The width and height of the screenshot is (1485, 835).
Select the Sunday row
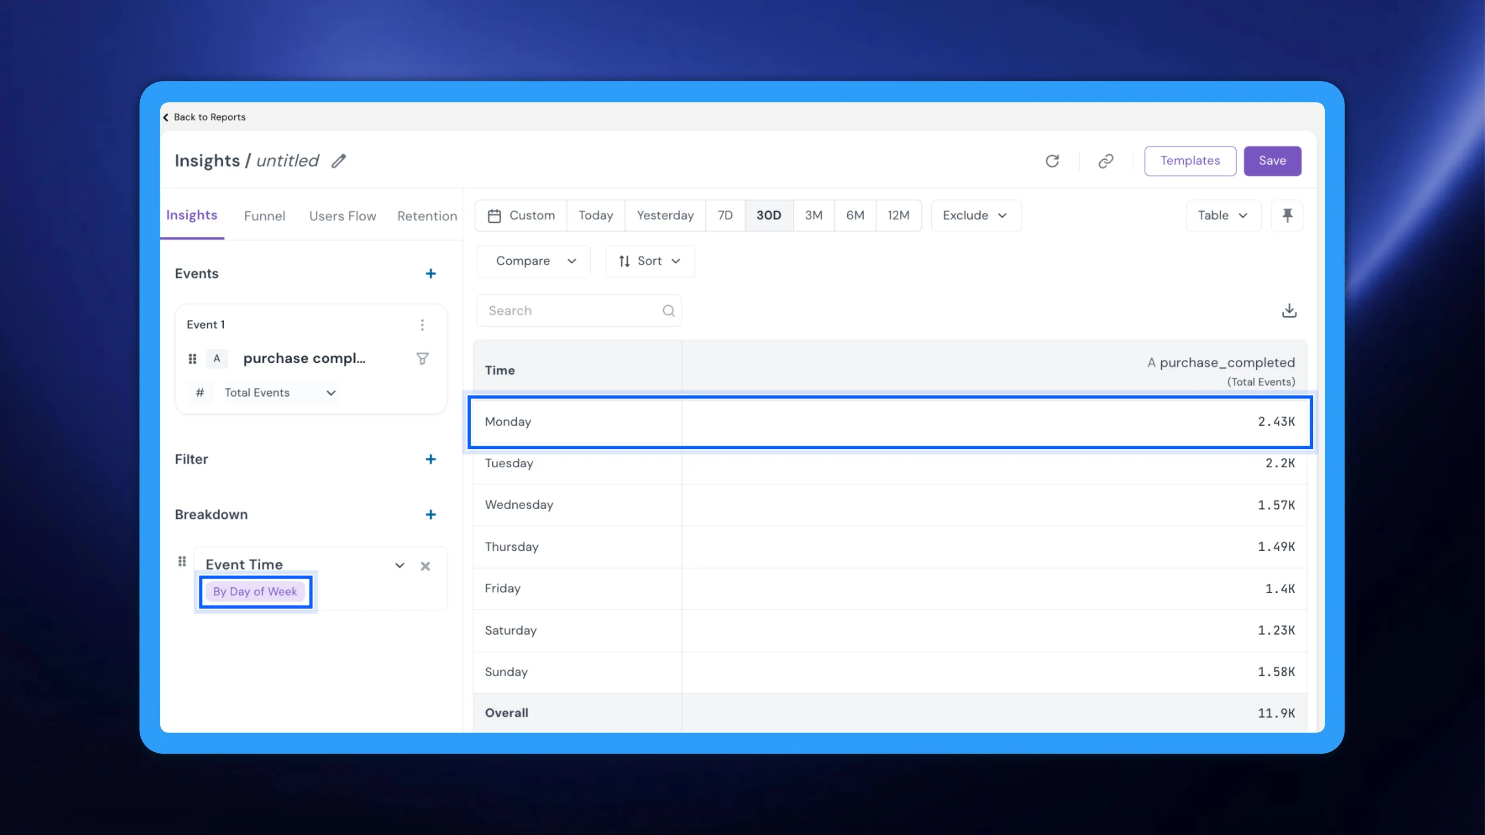pos(890,672)
